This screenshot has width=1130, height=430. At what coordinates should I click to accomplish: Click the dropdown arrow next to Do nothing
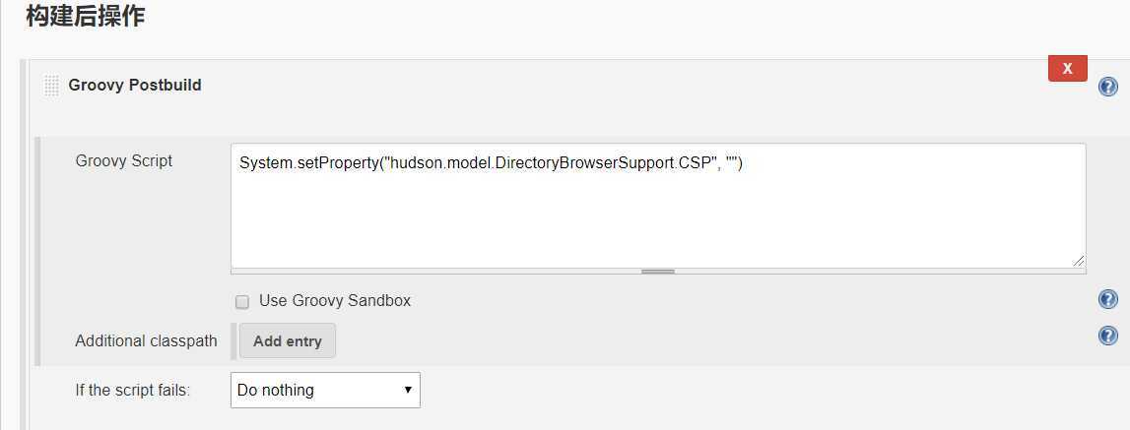(x=408, y=390)
